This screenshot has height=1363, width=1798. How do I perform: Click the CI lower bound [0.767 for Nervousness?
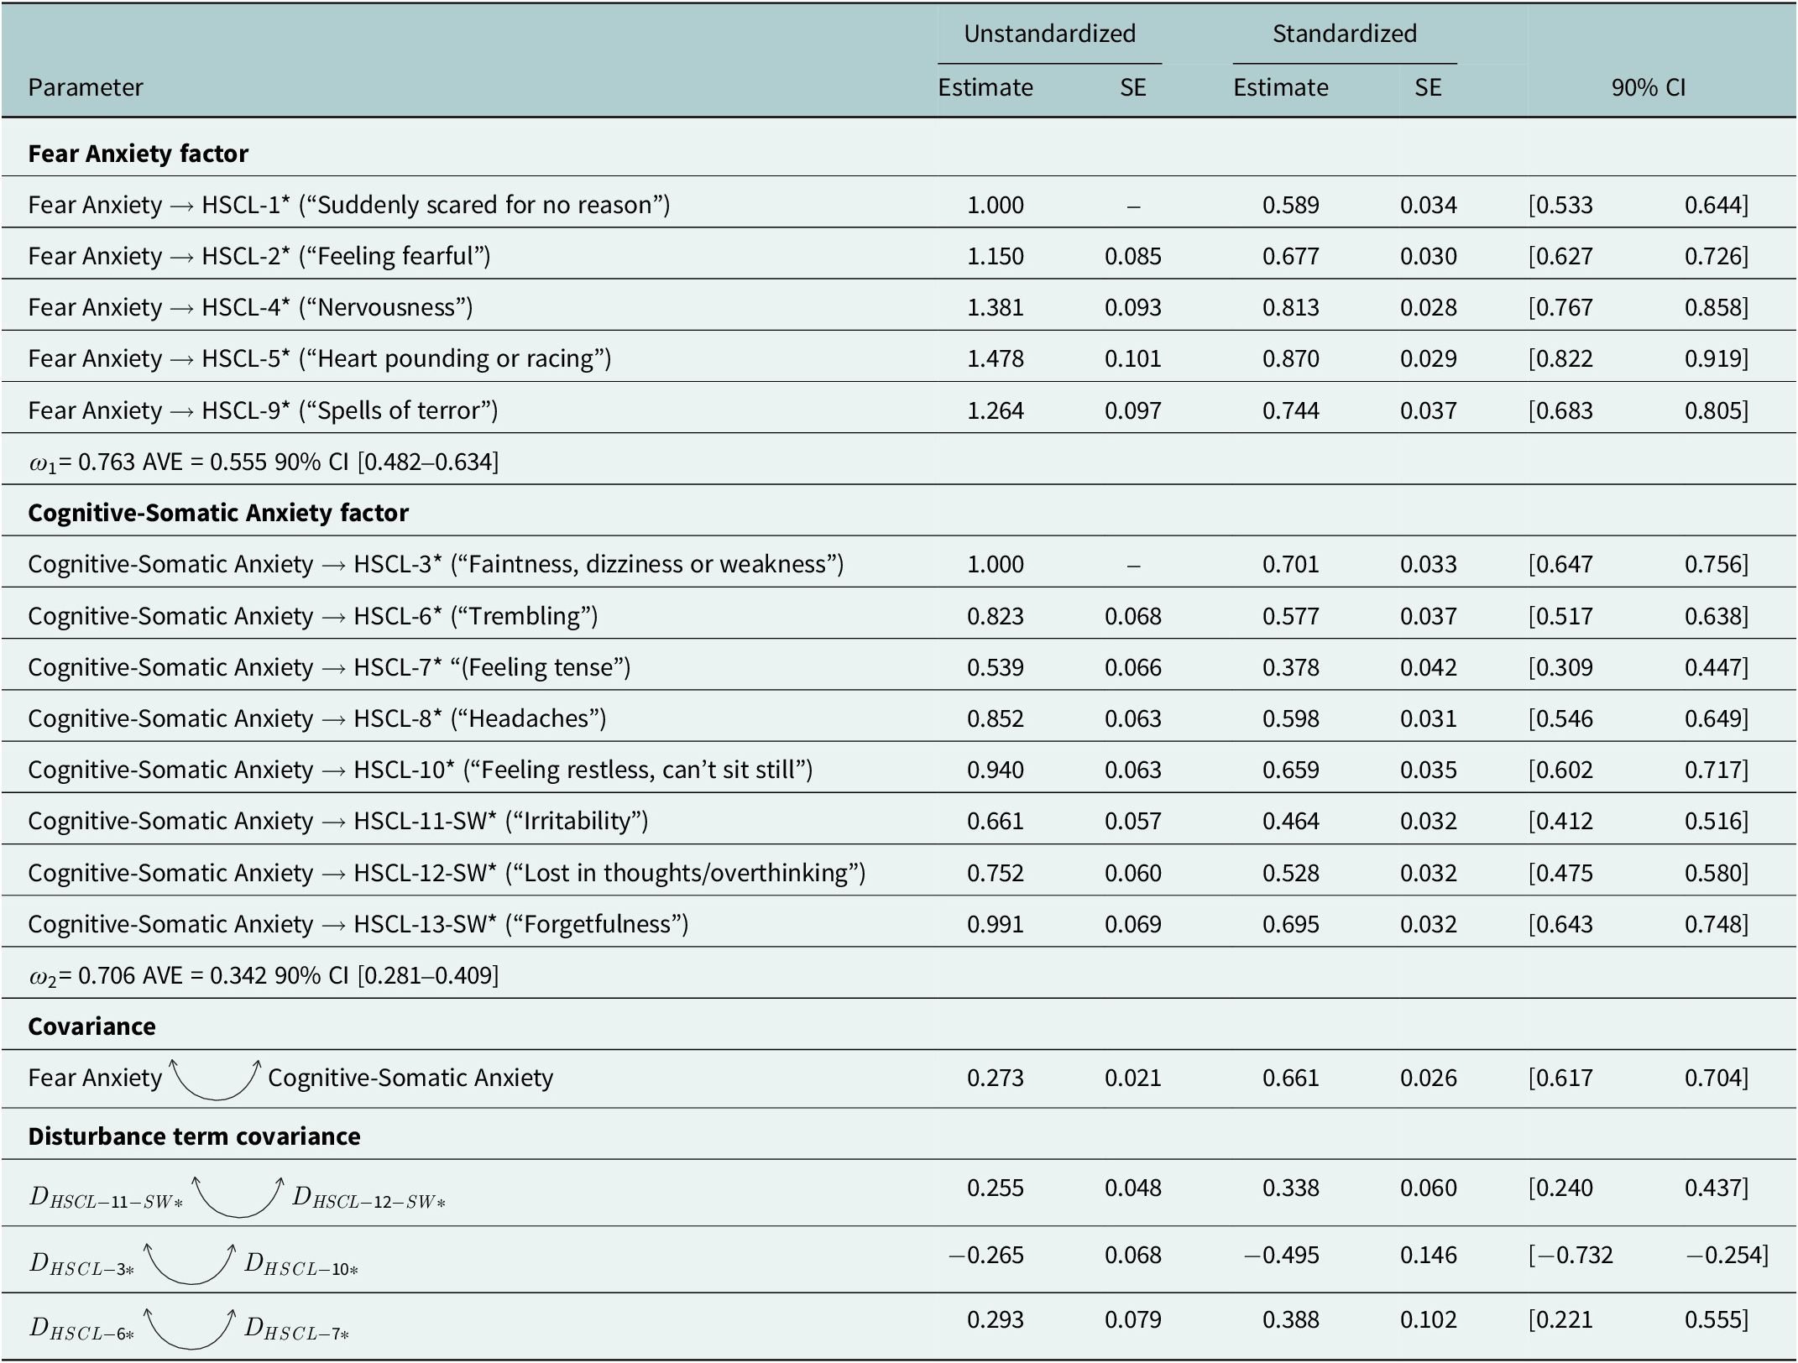pos(1560,307)
